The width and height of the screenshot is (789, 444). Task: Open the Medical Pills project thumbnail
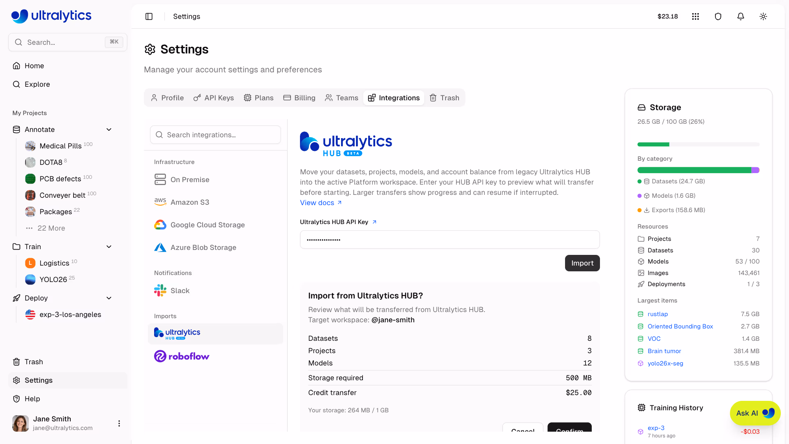click(30, 146)
